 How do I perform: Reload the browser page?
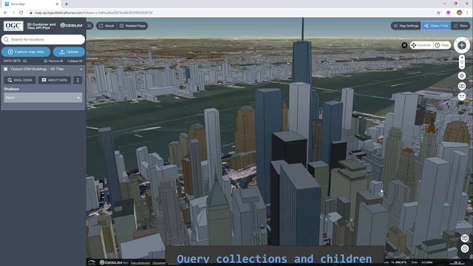(21, 13)
